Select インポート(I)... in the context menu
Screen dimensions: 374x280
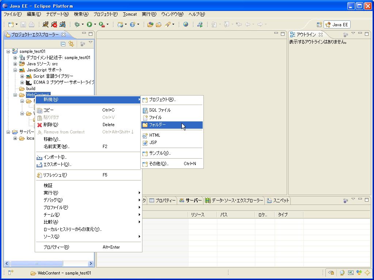tap(88, 157)
